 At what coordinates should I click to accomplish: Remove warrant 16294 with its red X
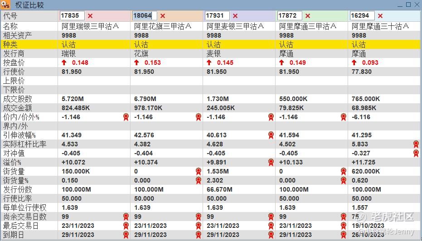click(380, 16)
